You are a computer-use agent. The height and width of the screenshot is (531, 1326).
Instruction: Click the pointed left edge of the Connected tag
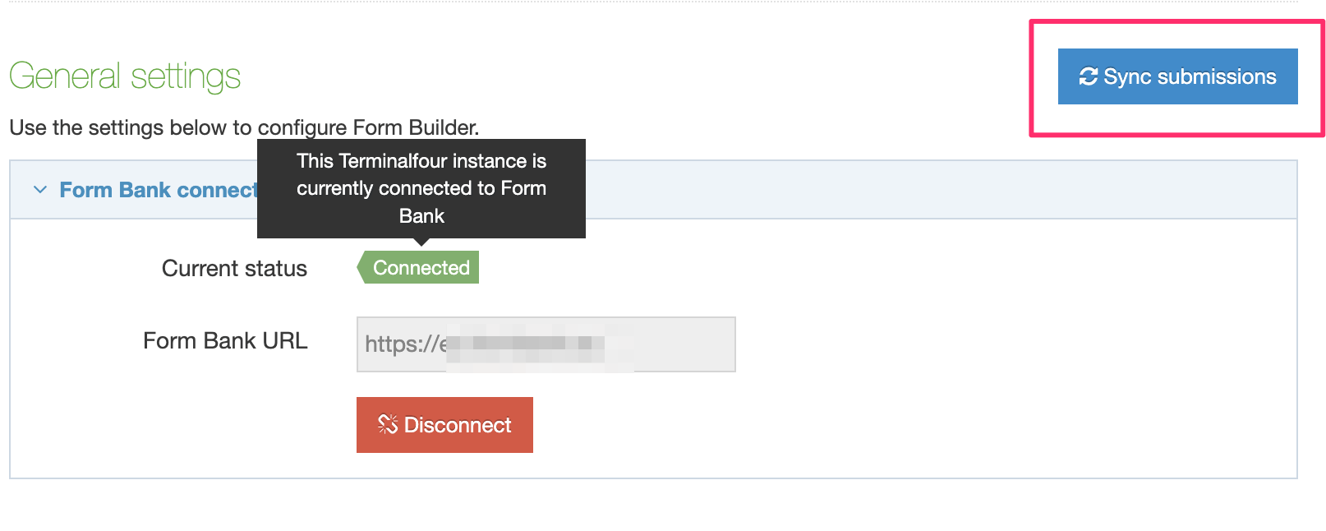(x=361, y=268)
